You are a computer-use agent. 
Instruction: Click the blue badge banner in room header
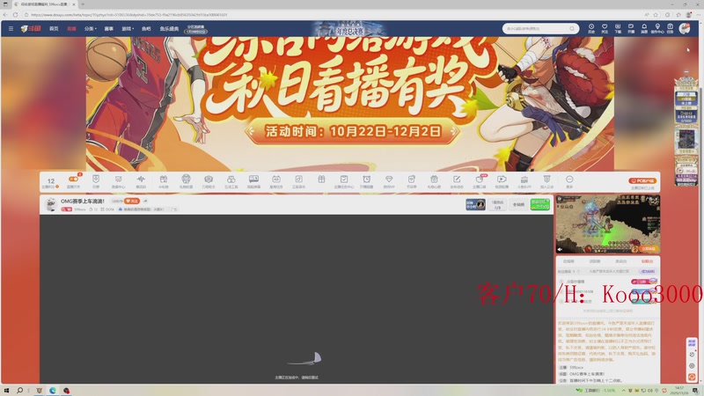click(x=475, y=204)
